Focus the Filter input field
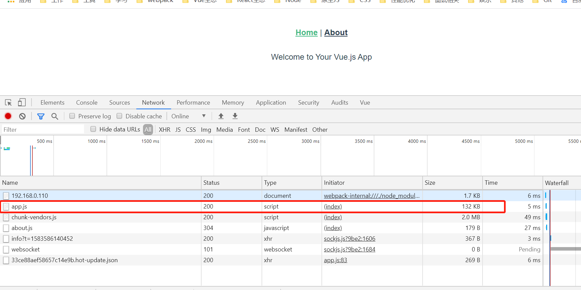The image size is (581, 290). (x=43, y=129)
